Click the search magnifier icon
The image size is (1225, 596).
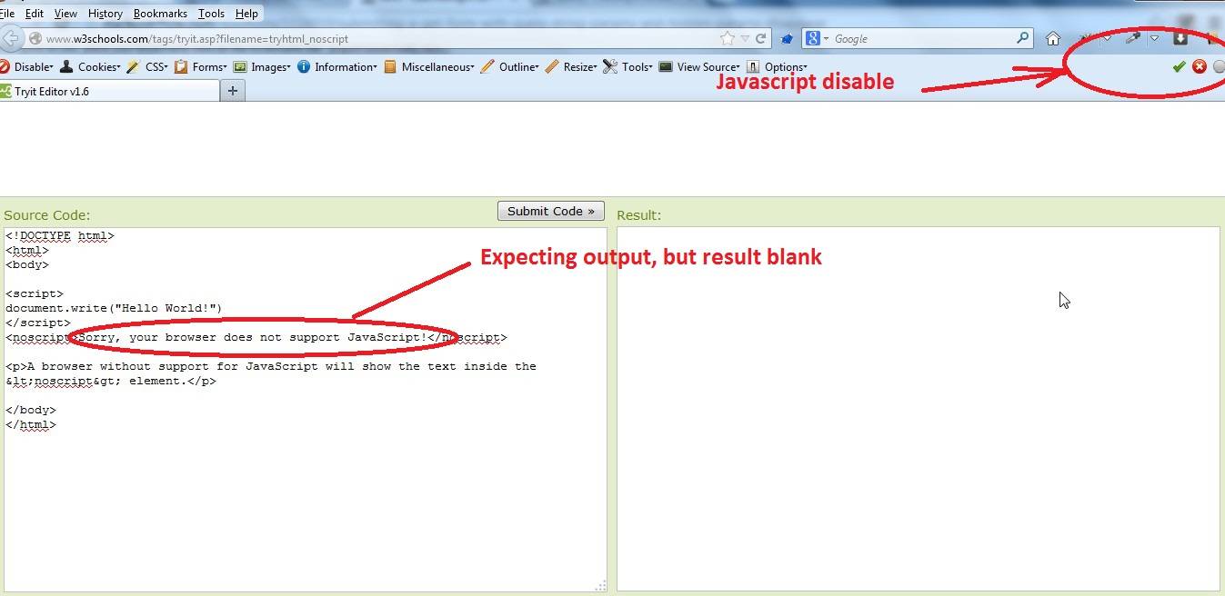[1023, 38]
